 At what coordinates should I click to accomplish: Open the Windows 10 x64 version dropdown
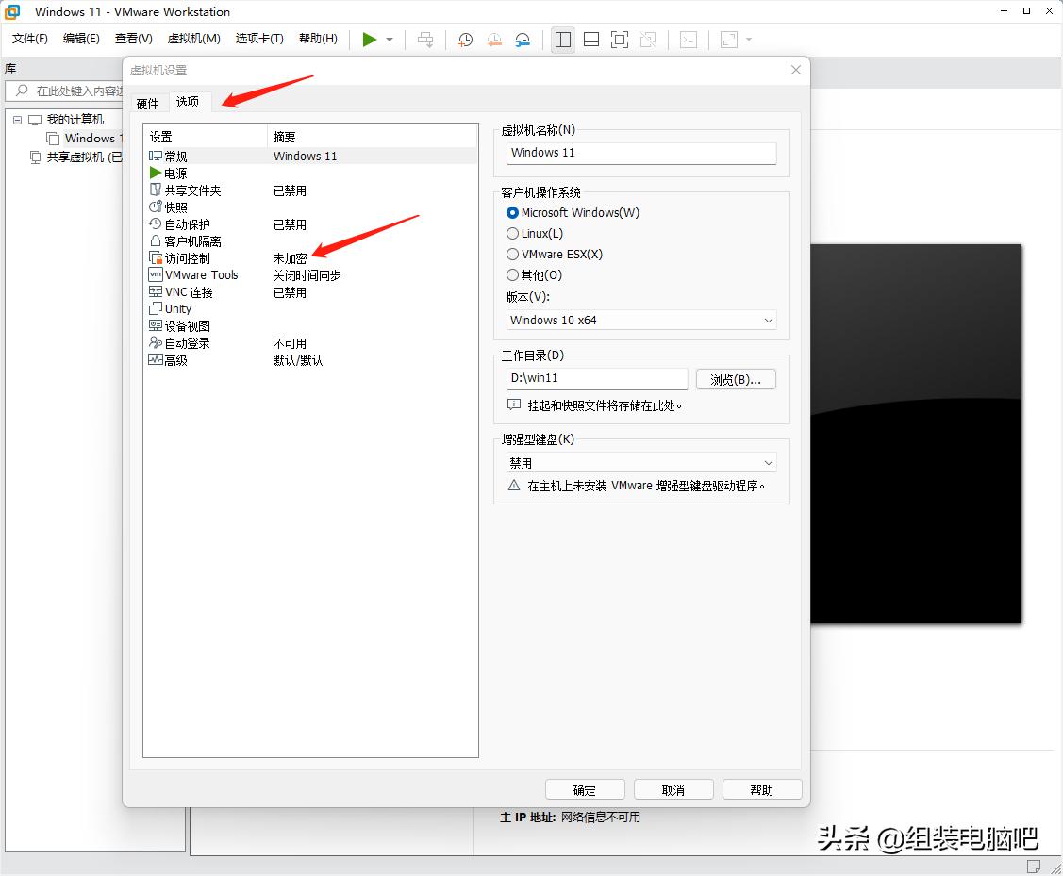tap(639, 321)
